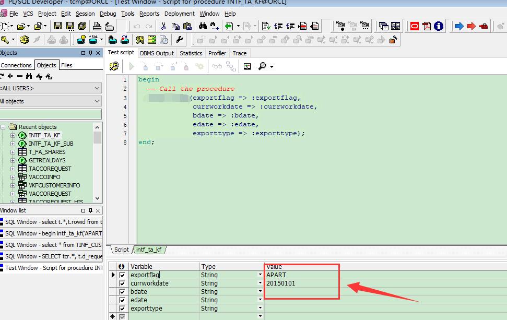Click the Cut icon in main toolbar
The width and height of the screenshot is (507, 320).
pos(163,25)
